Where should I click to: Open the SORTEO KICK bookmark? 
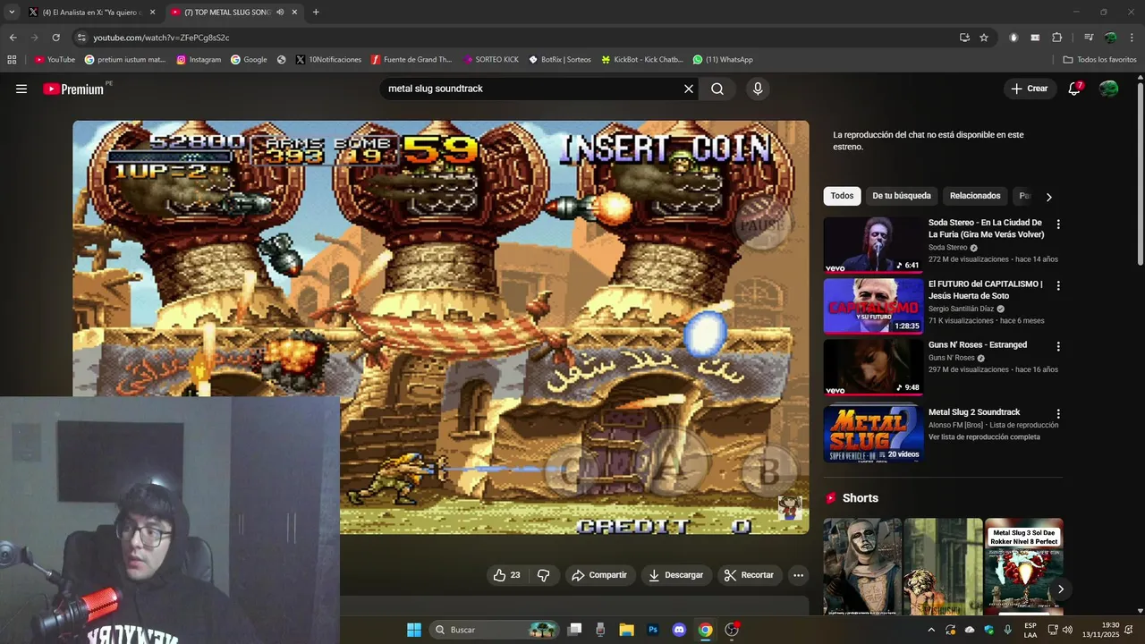491,60
